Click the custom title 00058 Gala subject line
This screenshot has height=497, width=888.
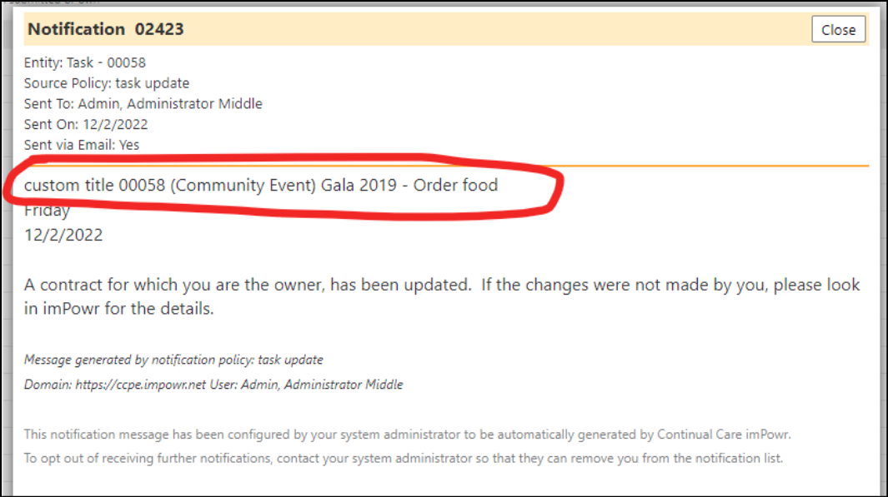pos(261,186)
